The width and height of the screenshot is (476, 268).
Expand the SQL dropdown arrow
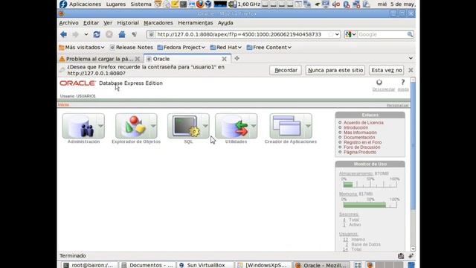point(205,126)
